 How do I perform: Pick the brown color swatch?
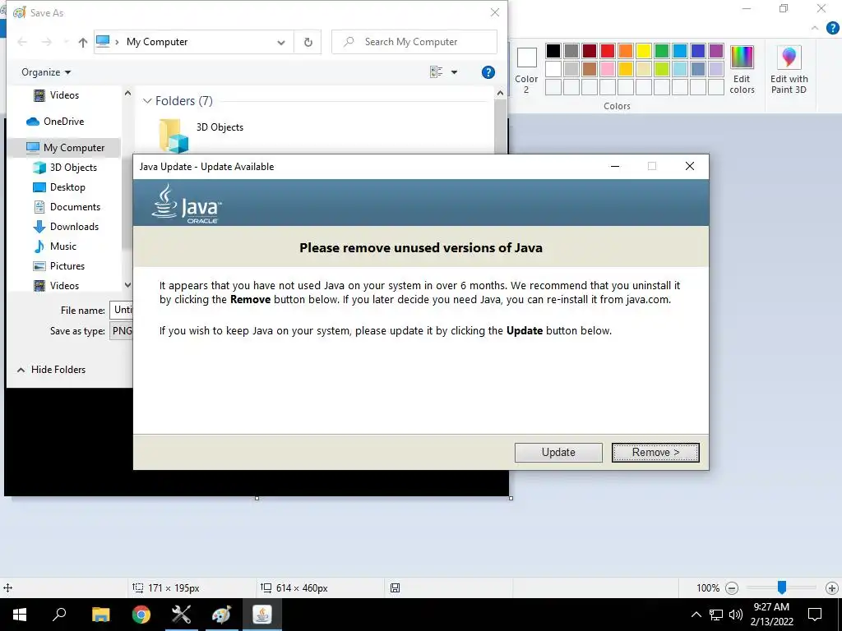click(x=589, y=69)
